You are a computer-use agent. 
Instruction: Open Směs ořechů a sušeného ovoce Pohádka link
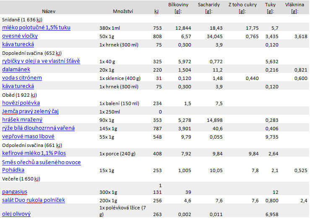tap(42, 166)
